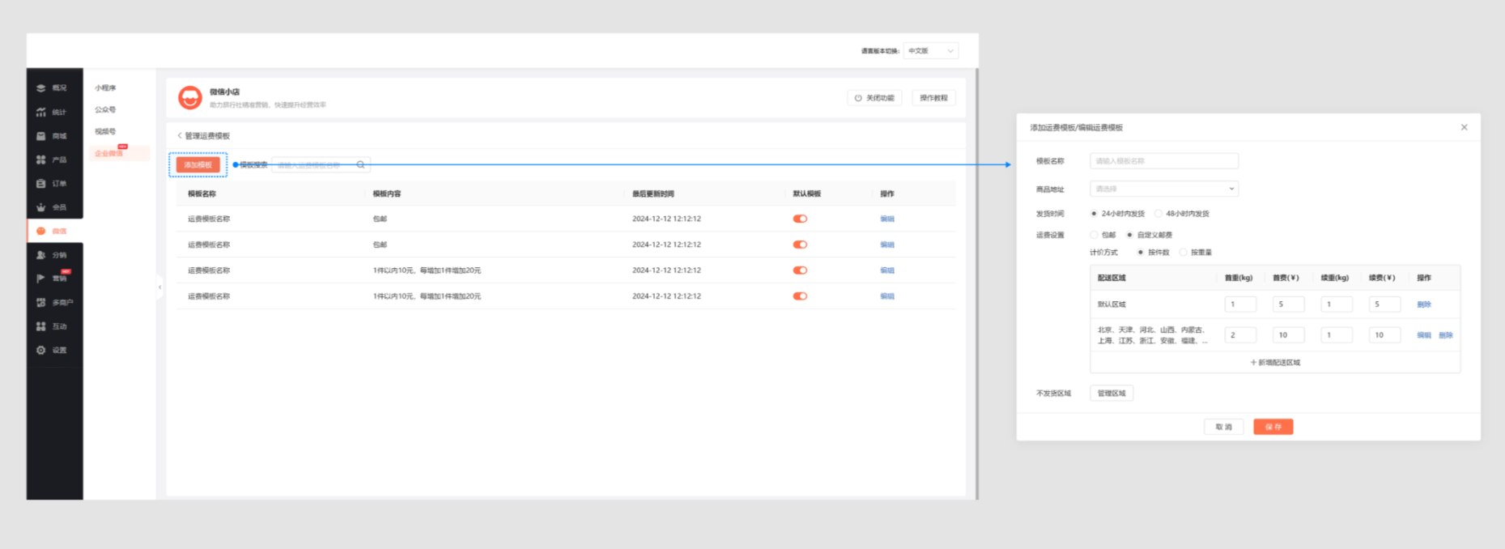1505x549 pixels.
Task: Click the 取消 button in dialog
Action: (x=1223, y=427)
